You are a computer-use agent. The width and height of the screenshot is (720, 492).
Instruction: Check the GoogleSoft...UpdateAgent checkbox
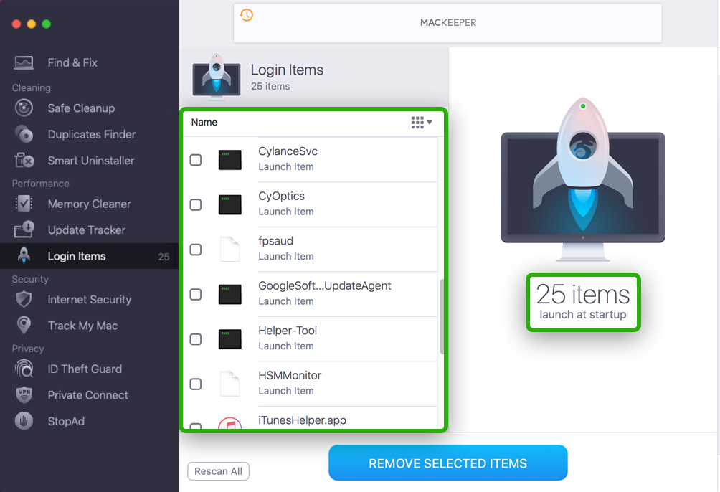(196, 295)
